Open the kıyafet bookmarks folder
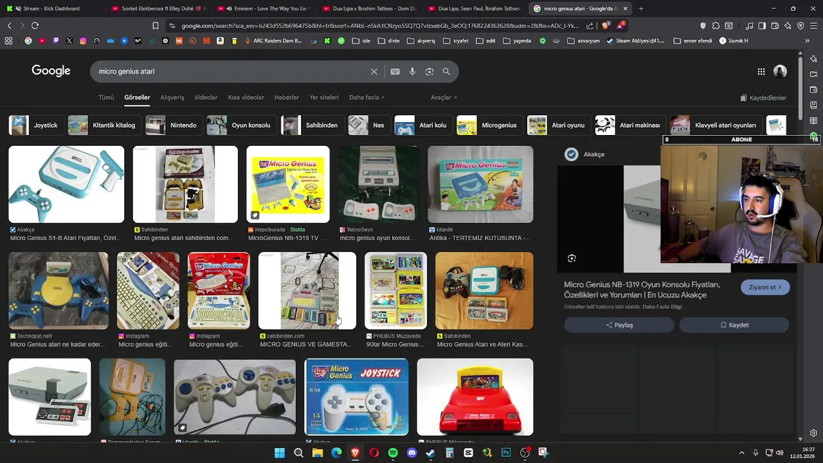The width and height of the screenshot is (823, 463). (x=456, y=41)
